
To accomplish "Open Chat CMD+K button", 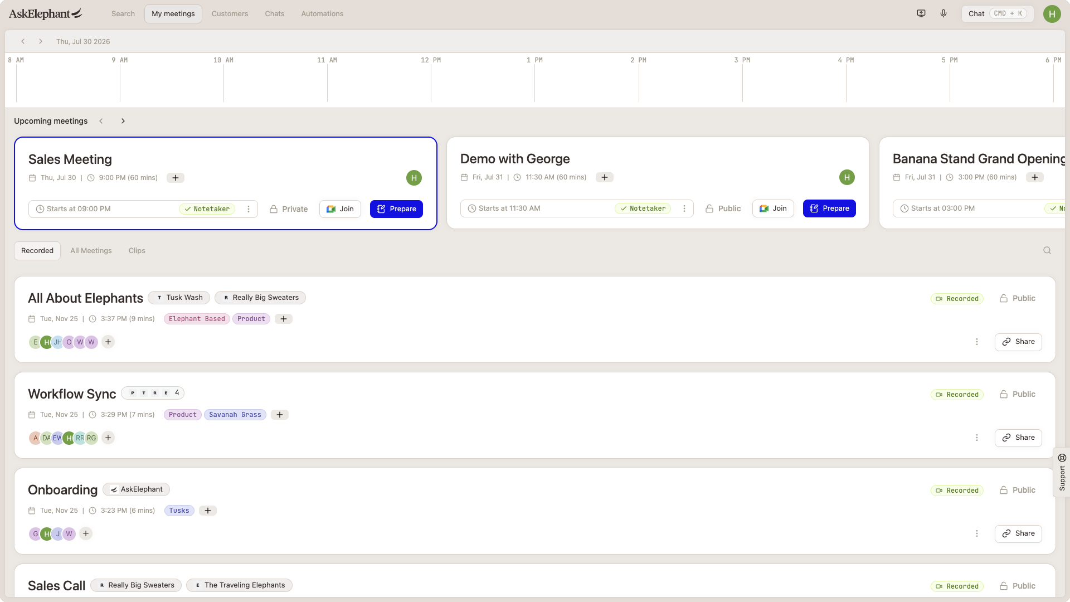I will tap(998, 13).
